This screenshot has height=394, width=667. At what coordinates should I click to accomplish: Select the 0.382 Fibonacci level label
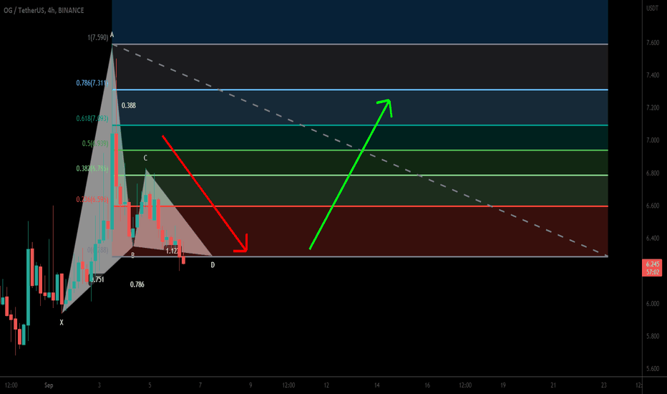[92, 168]
